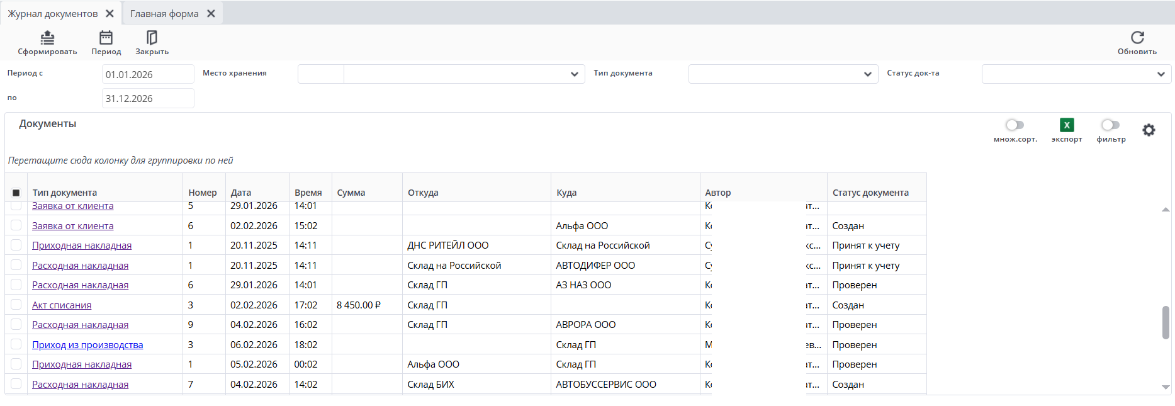Open the Период calendar icon
This screenshot has height=406, width=1175.
click(106, 38)
